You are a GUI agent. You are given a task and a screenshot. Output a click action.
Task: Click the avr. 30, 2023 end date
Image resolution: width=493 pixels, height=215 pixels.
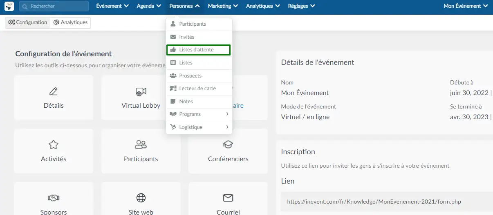(x=469, y=117)
